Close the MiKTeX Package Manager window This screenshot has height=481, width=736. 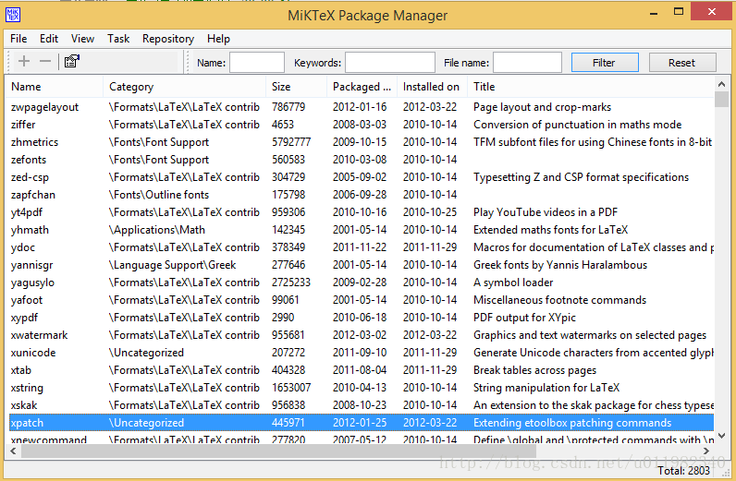[x=712, y=12]
